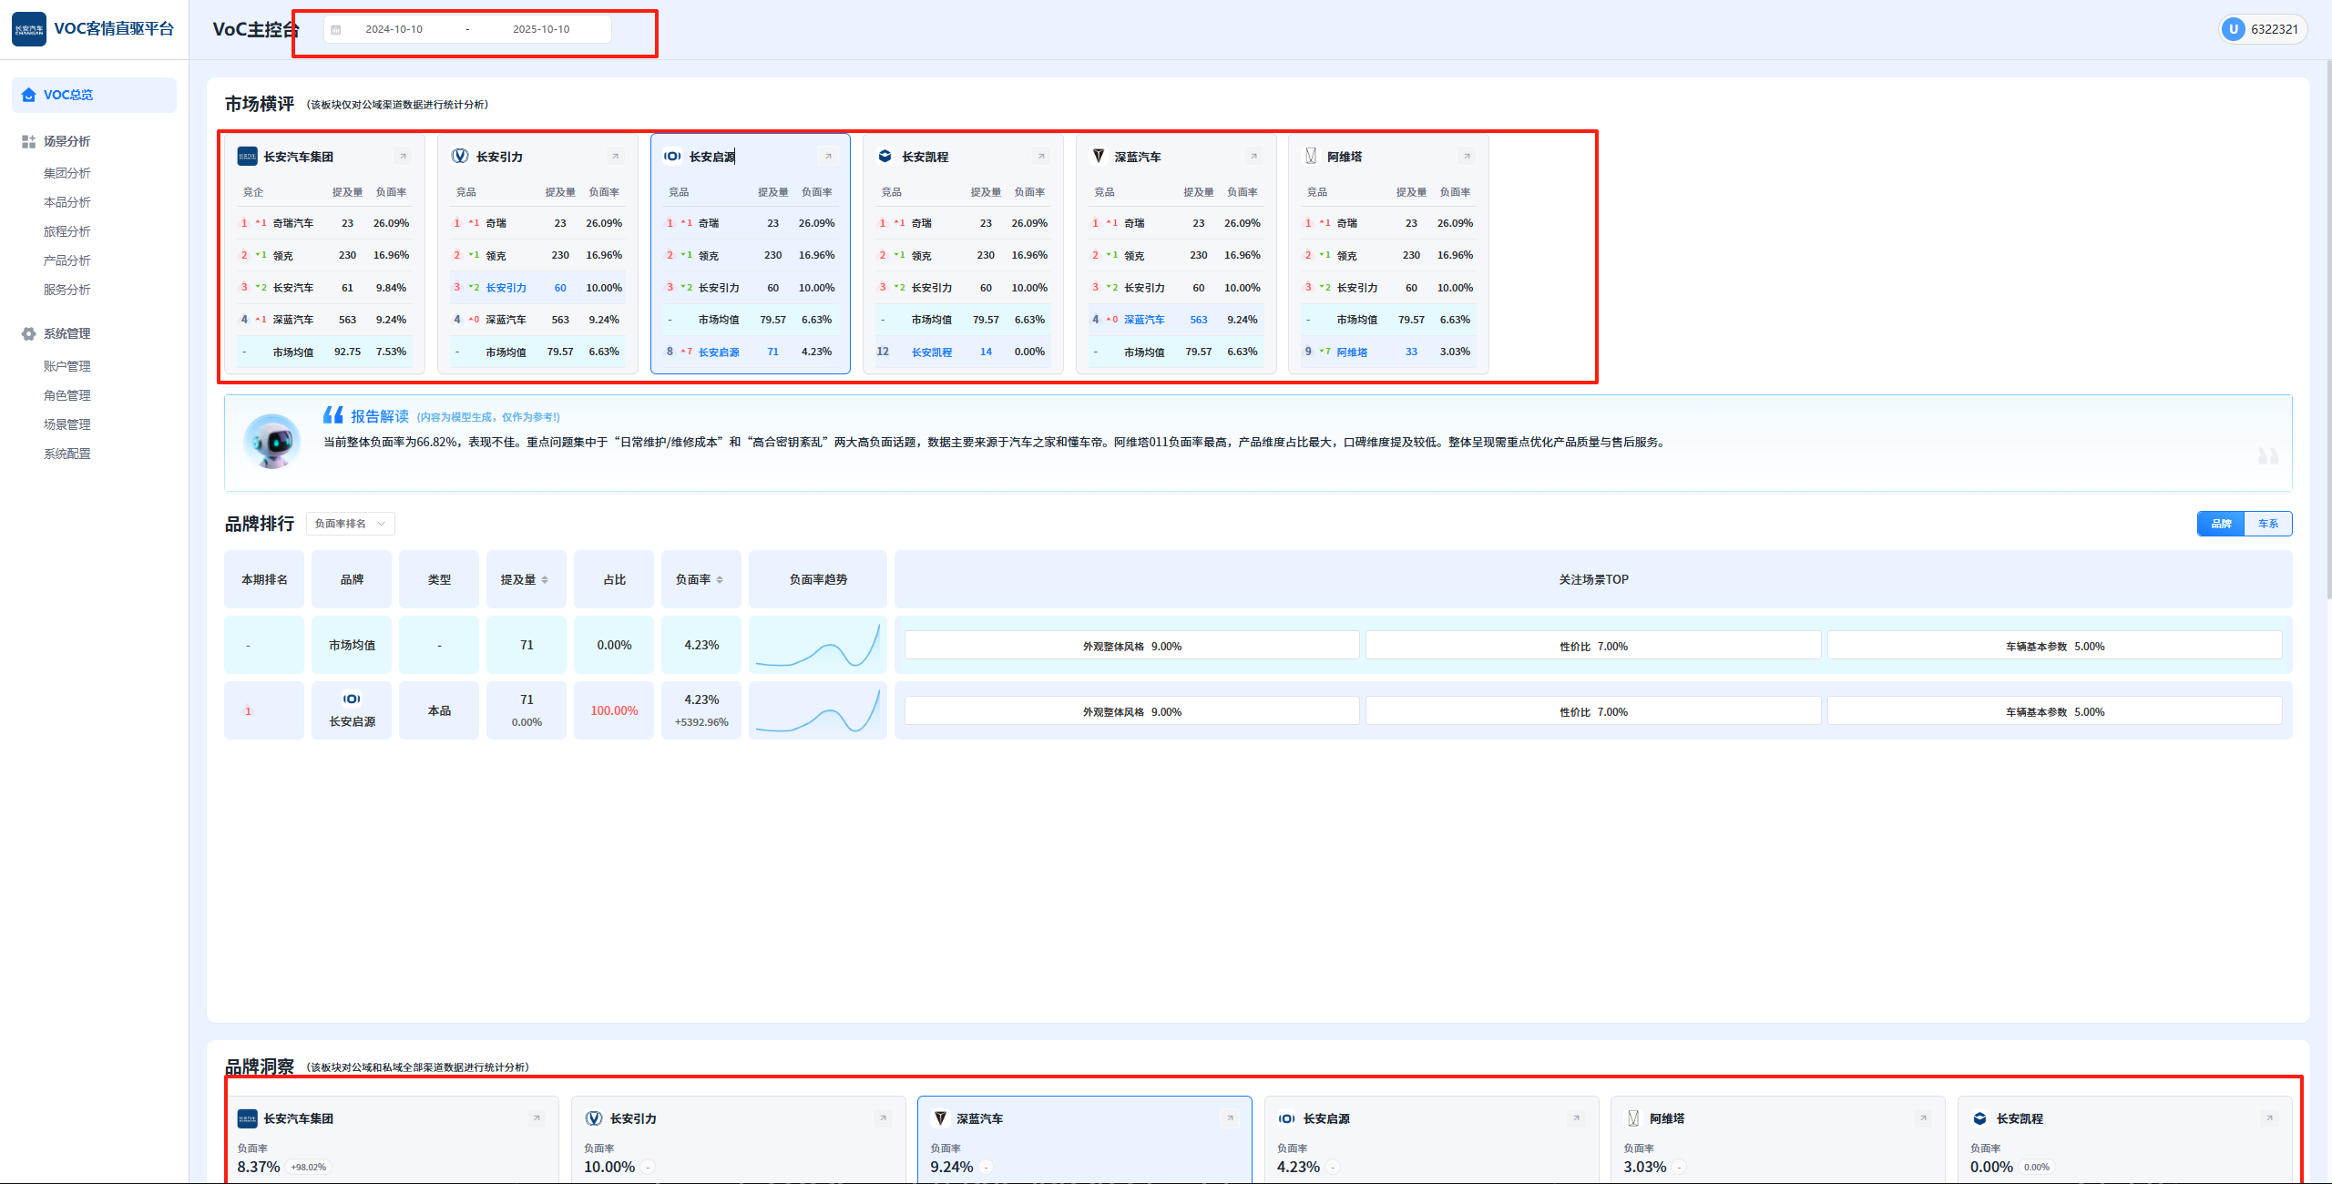Open the 长安汽车集团 market card arrow icon
The width and height of the screenshot is (2332, 1184).
[403, 157]
